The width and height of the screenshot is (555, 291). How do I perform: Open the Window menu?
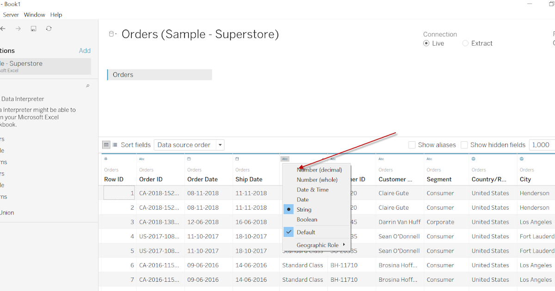(x=34, y=14)
